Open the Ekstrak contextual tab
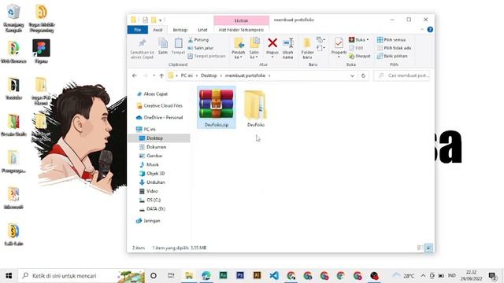The image size is (504, 283). click(241, 20)
